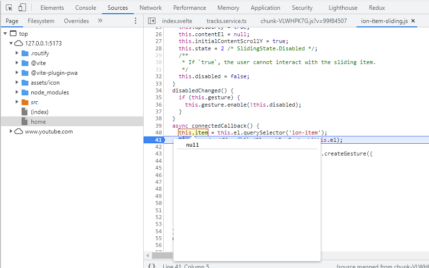429x268 pixels.
Task: Open the Lighthouse tab
Action: pyautogui.click(x=343, y=8)
